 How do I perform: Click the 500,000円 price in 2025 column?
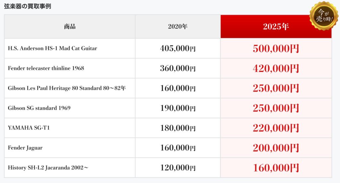(x=276, y=49)
